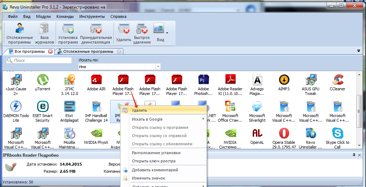Expand the Вид toolbar dropdown arrow
The height and width of the screenshot is (187, 366).
167,33
